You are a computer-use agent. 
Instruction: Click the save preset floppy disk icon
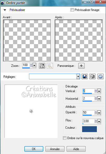pyautogui.click(x=85, y=76)
